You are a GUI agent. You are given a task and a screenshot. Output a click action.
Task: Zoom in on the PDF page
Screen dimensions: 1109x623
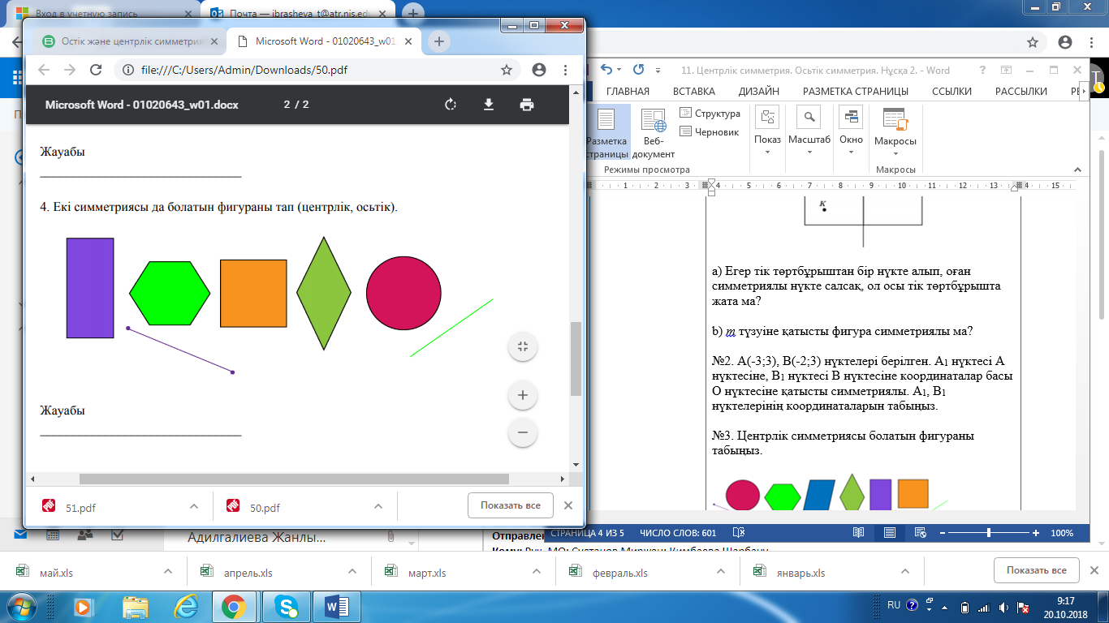click(x=522, y=396)
